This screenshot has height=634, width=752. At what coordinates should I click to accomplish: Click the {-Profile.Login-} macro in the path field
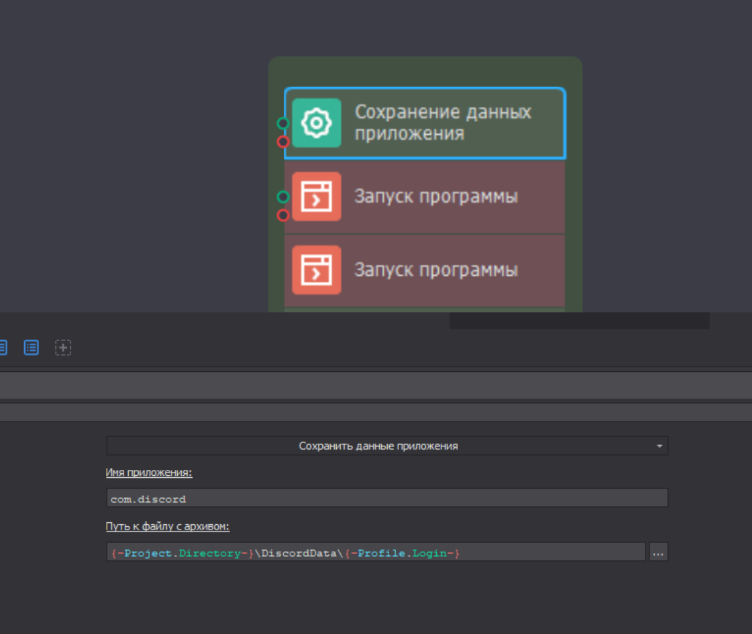[402, 553]
